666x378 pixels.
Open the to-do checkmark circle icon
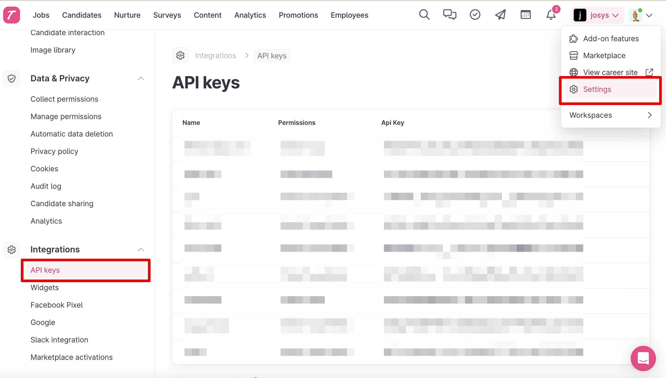(475, 15)
